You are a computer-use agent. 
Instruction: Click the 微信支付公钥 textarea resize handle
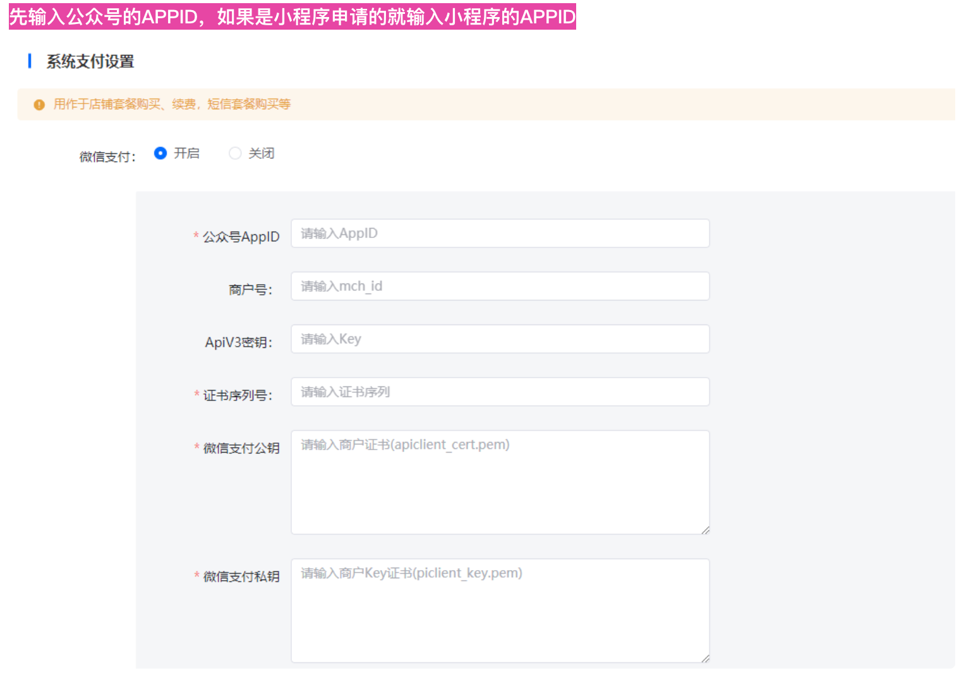705,530
